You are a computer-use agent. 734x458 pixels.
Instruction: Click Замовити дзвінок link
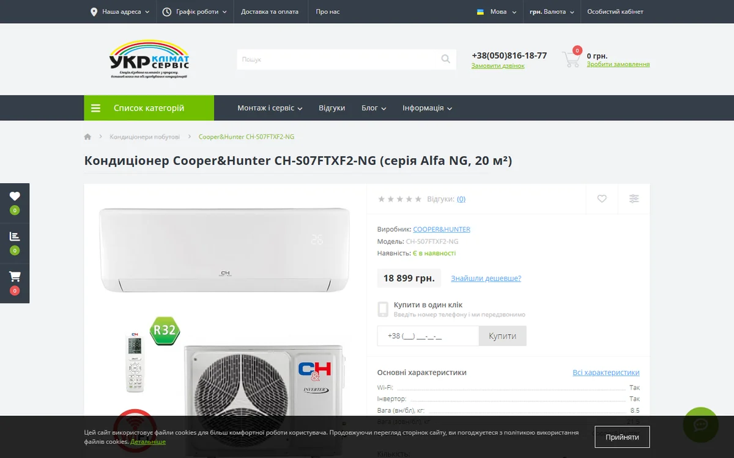(498, 66)
